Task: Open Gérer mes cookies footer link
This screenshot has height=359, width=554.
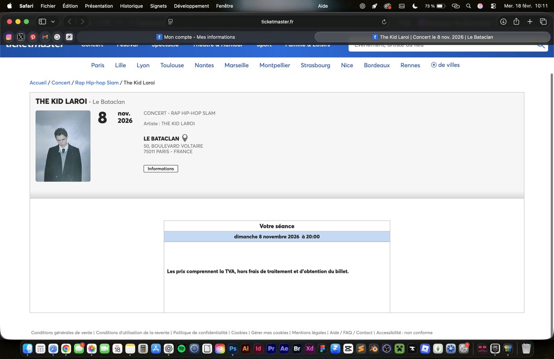Action: tap(270, 333)
